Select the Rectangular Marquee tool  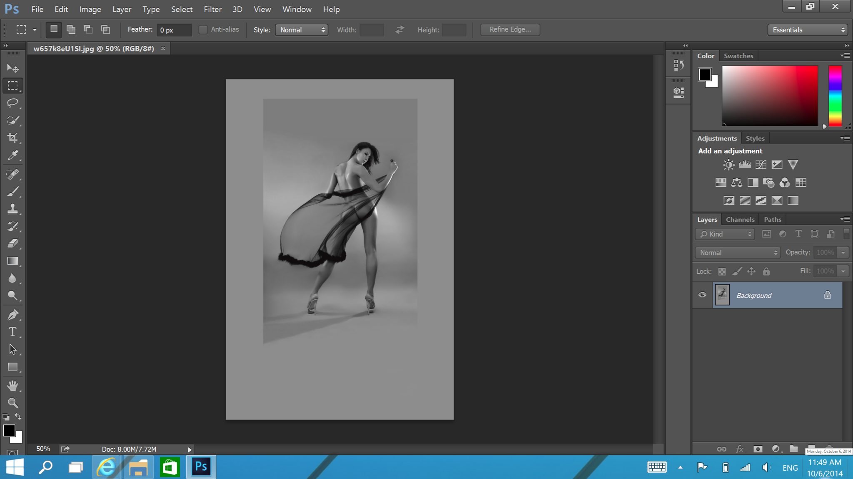[13, 85]
